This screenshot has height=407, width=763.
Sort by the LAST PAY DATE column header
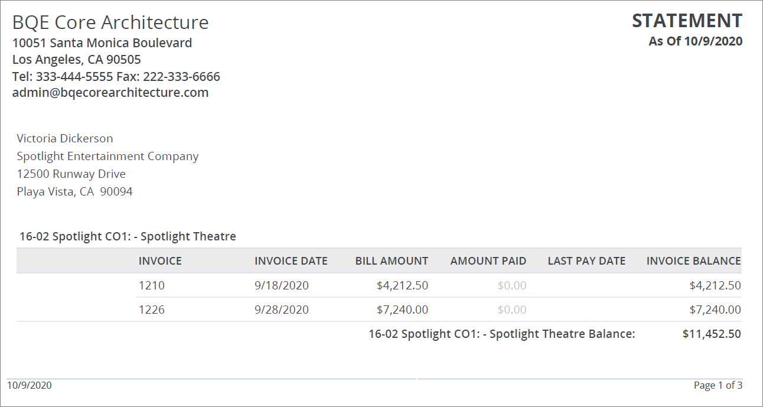[x=586, y=261]
